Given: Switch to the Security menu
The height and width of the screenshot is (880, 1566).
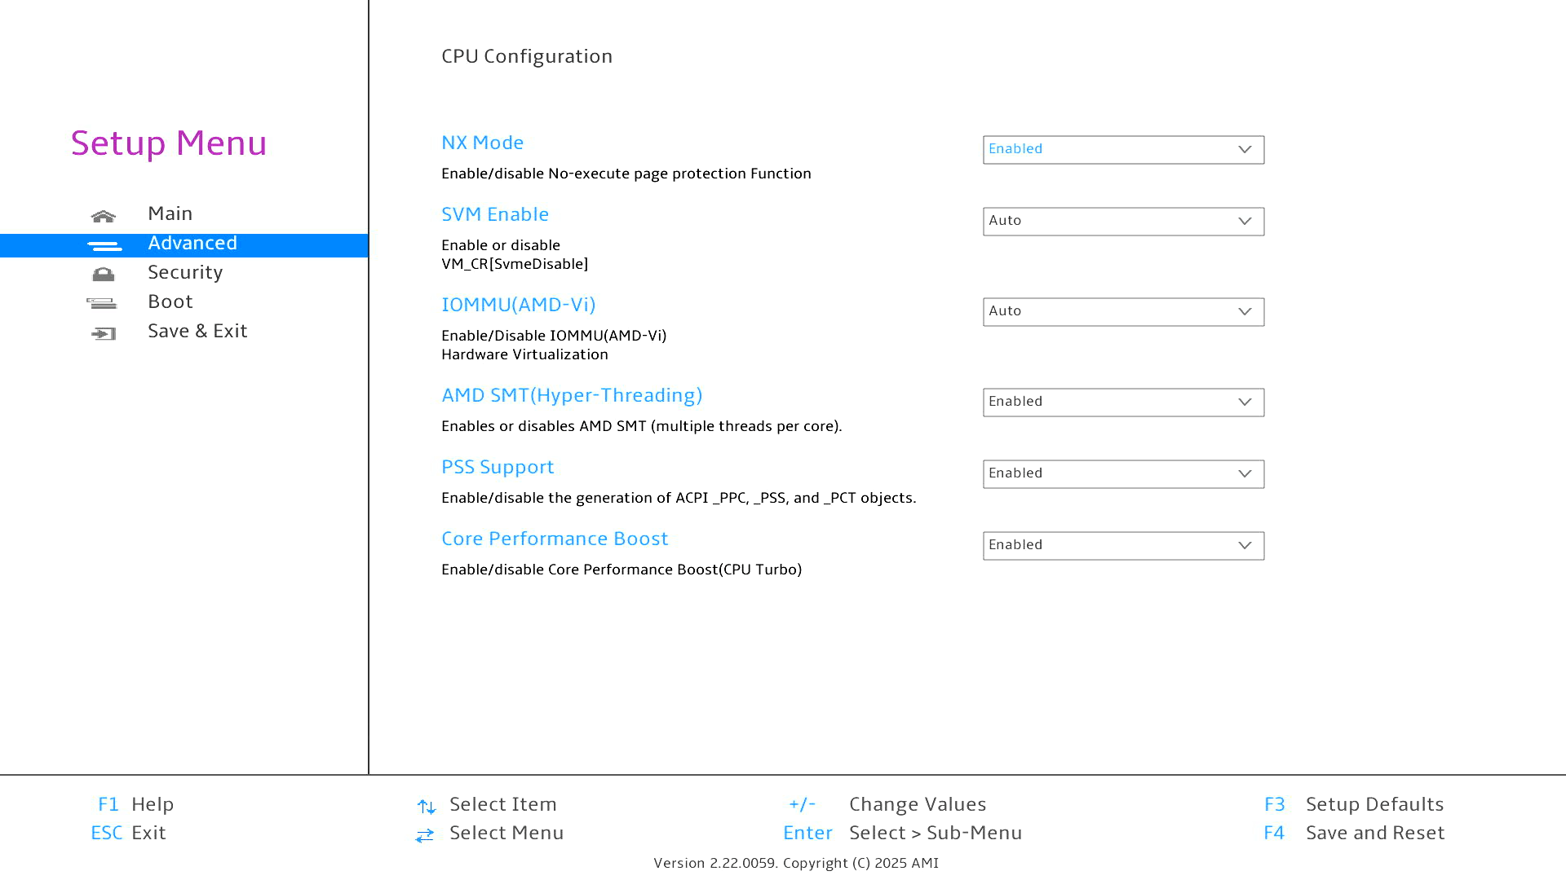Looking at the screenshot, I should coord(185,273).
